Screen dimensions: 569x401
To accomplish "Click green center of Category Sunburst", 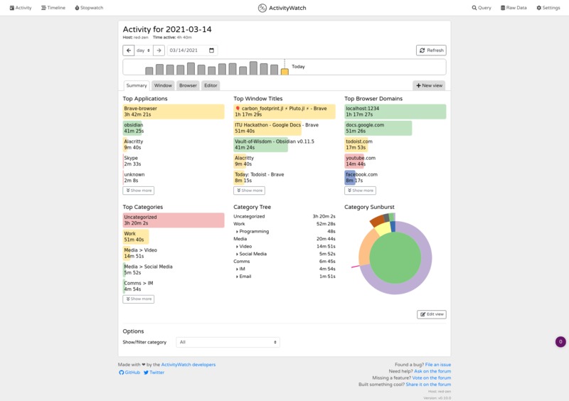I will tap(395, 257).
